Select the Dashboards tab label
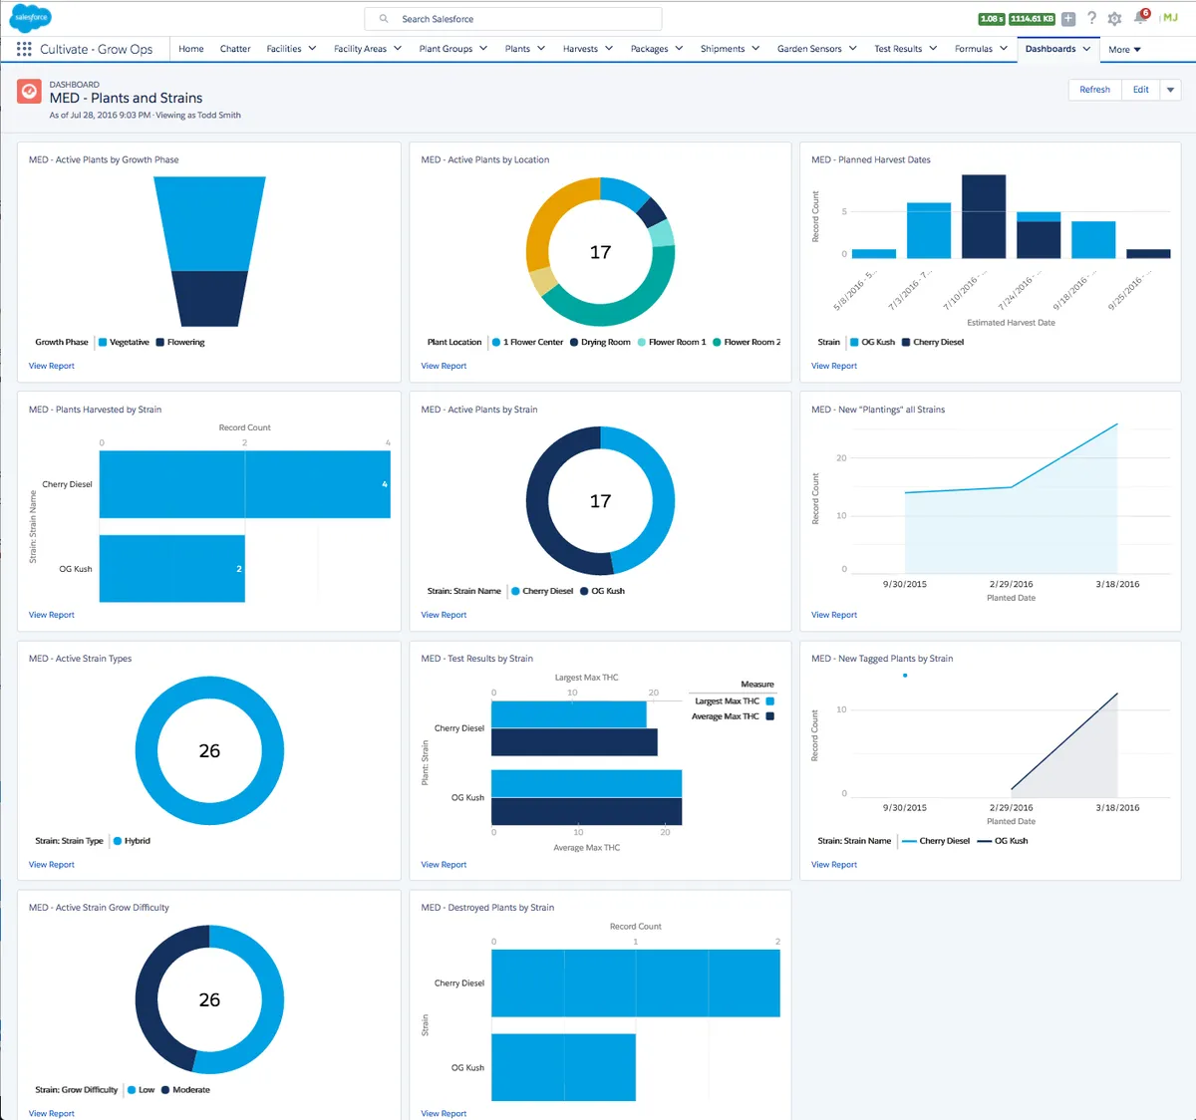Viewport: 1196px width, 1120px height. tap(1050, 49)
